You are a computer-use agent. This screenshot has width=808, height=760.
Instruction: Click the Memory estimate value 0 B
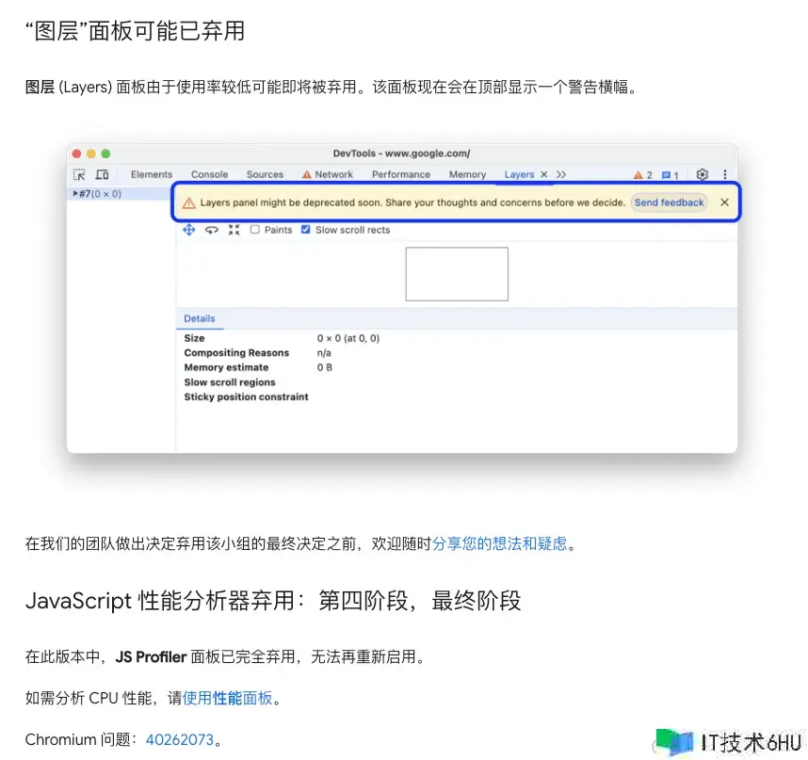pyautogui.click(x=325, y=367)
